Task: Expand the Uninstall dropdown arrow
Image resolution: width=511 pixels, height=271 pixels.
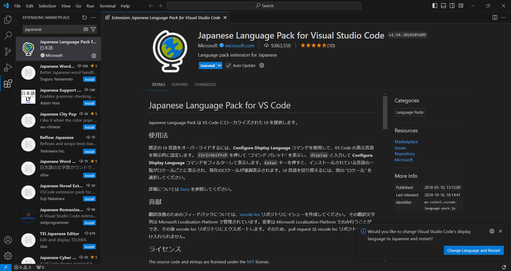Action: [x=219, y=65]
